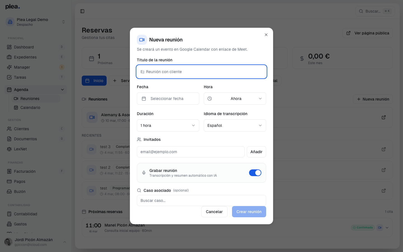Click the video camera icon in dialog header
This screenshot has height=252, width=403.
tap(142, 40)
